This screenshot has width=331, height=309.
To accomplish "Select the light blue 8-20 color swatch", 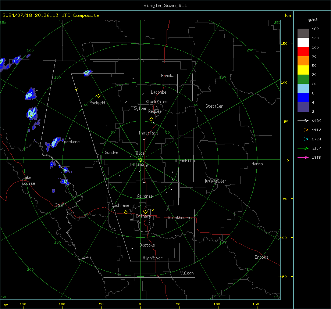I will coord(303,89).
